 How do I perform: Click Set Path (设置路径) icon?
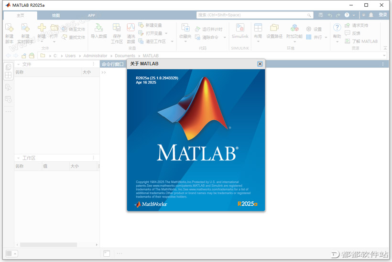(x=274, y=28)
